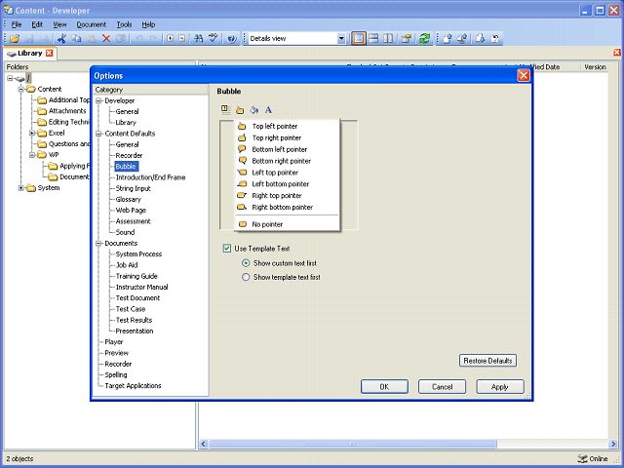Open the Document menu

coord(91,24)
